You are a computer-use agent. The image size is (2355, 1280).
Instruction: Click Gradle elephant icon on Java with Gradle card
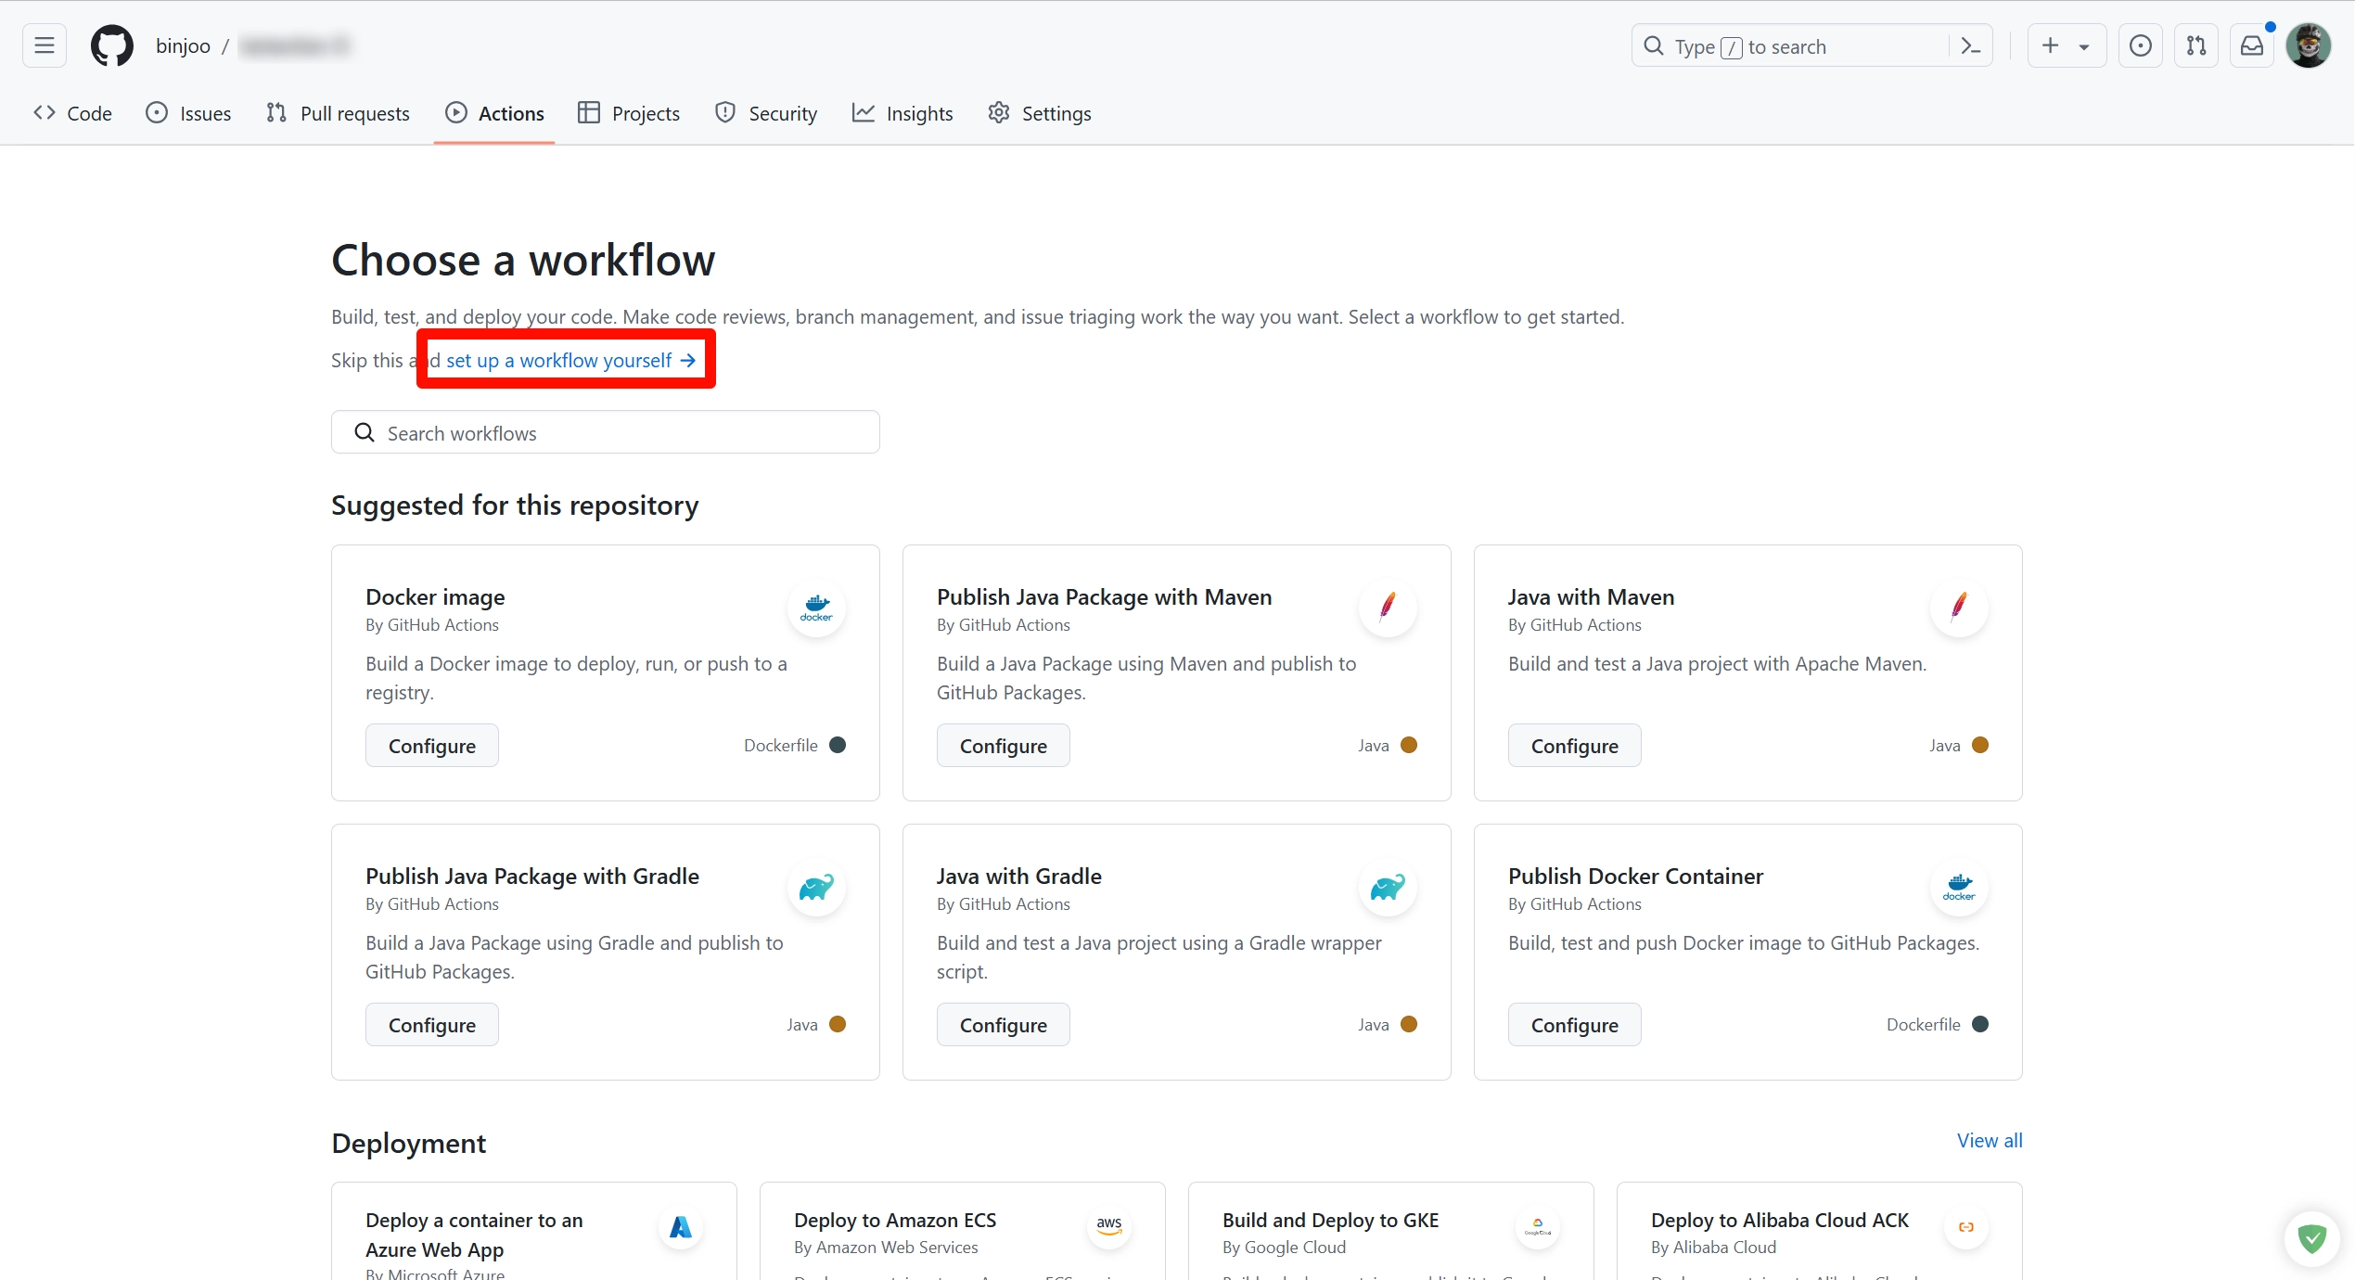pyautogui.click(x=1389, y=888)
